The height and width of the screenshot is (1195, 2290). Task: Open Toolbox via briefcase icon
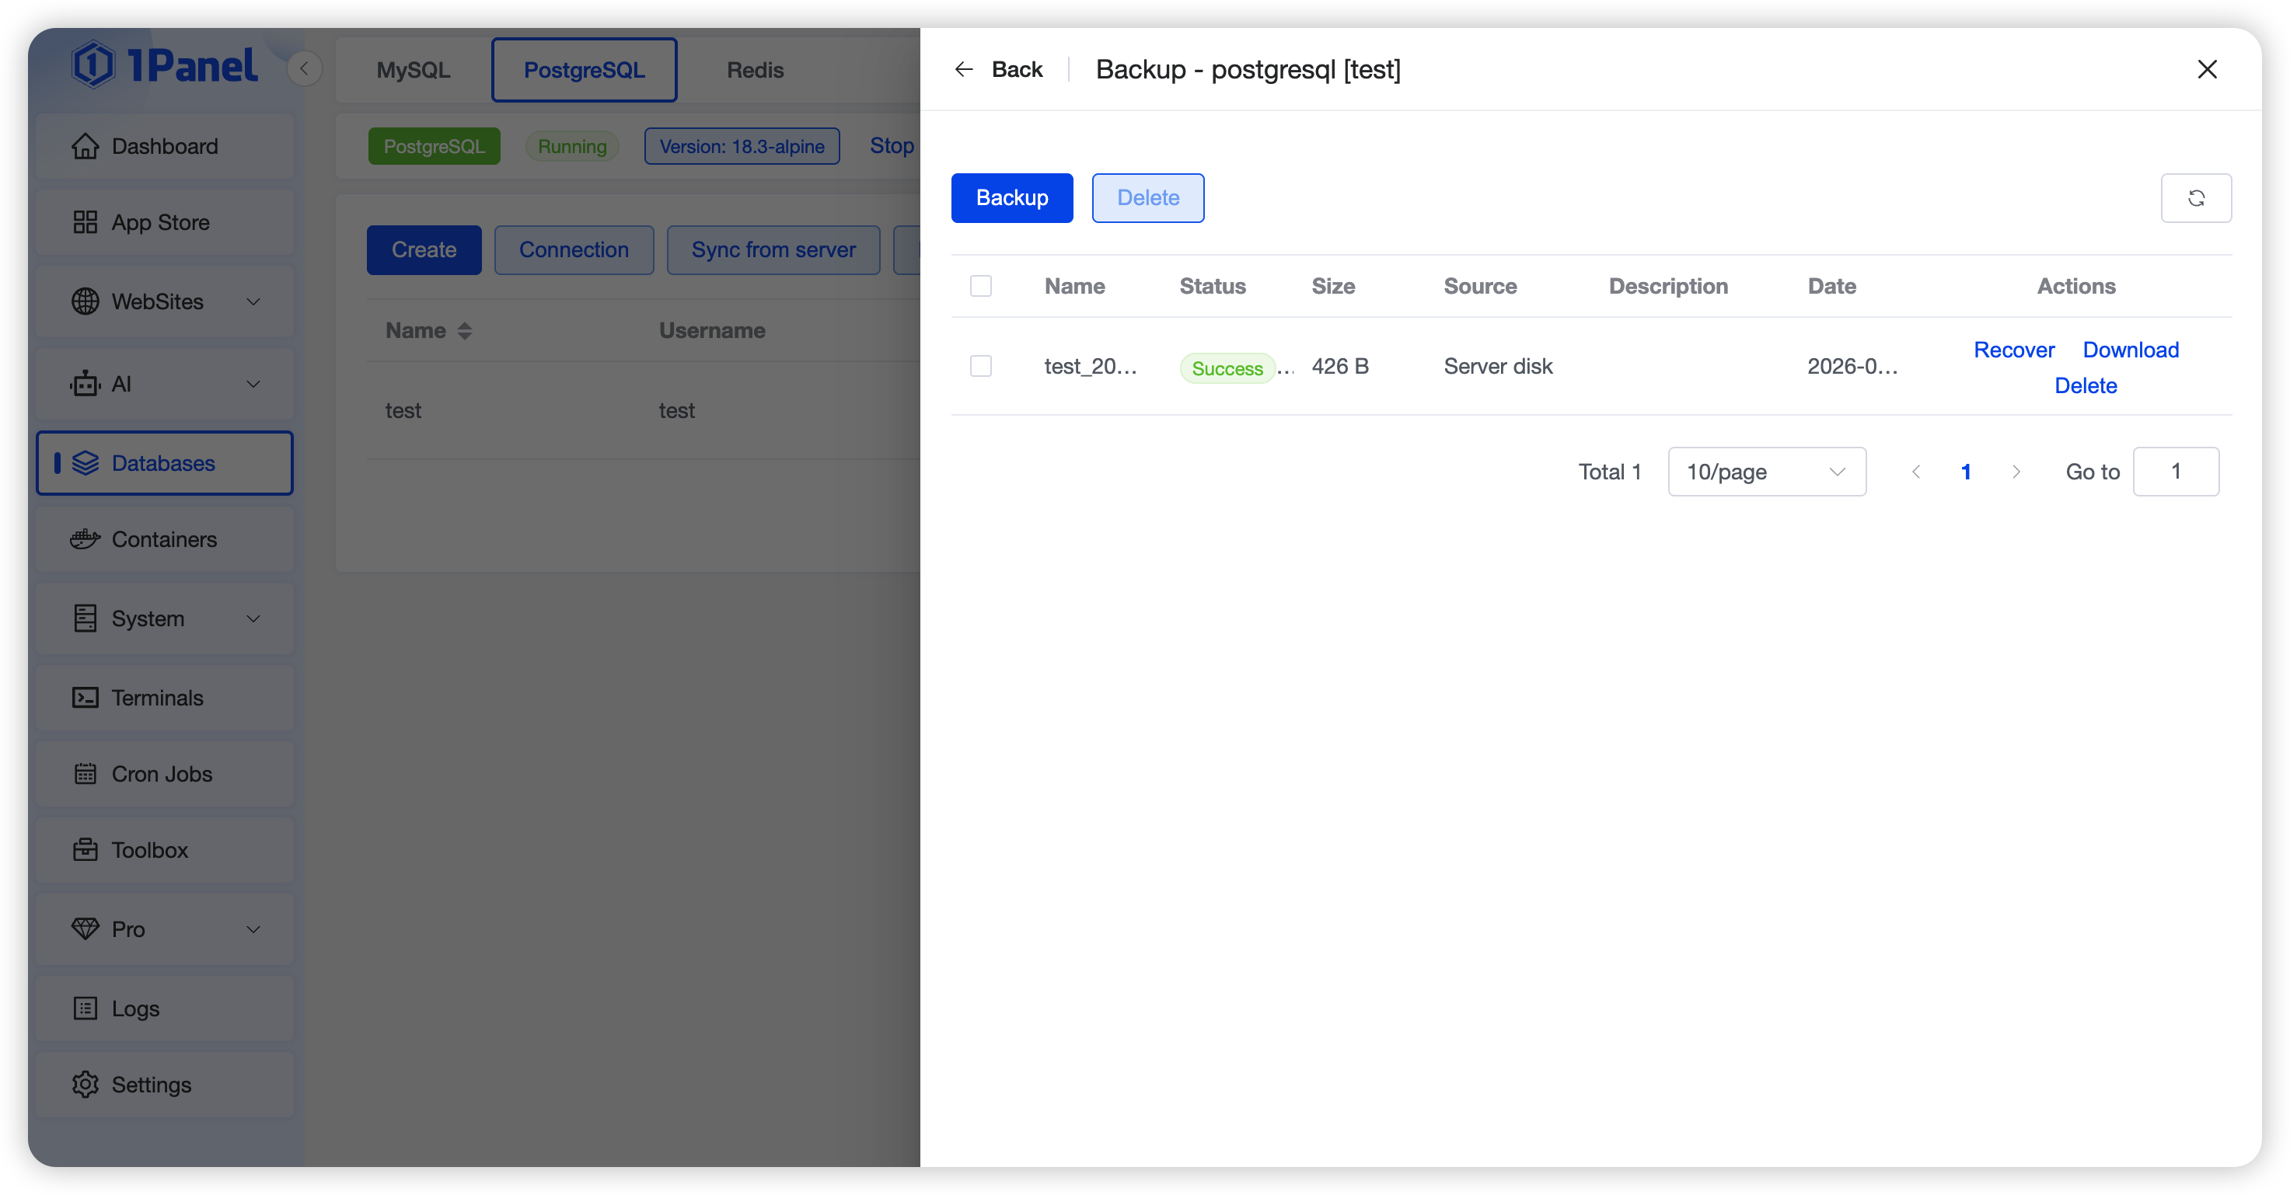pos(86,850)
